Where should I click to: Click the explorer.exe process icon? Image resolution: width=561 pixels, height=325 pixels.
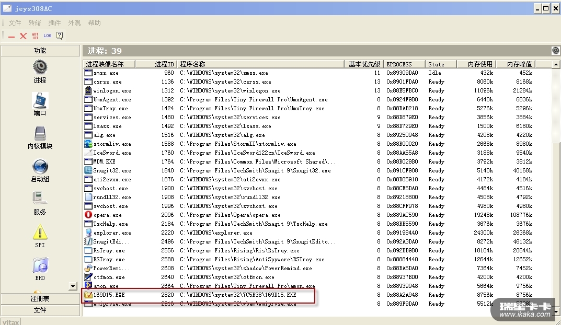coord(88,233)
